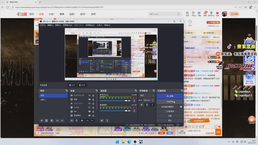Open Douyu 视频 dropdown in navigation
Viewport: 258px width, 145px height.
tap(72, 14)
